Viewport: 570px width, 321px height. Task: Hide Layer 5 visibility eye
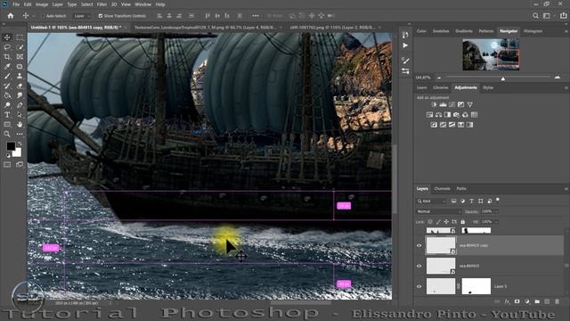click(x=419, y=286)
